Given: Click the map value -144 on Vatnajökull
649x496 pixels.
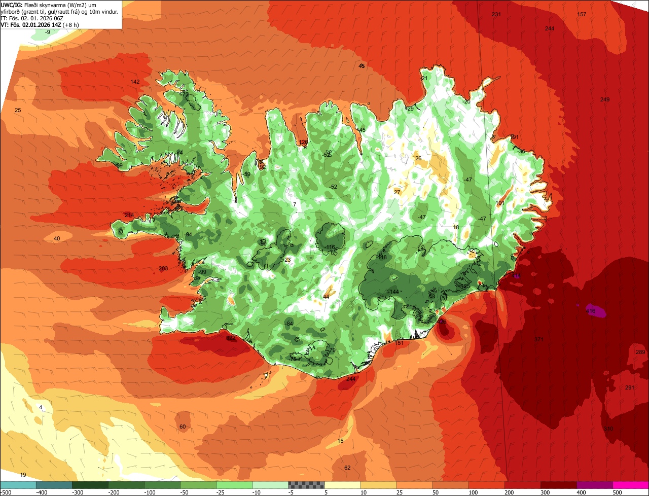Looking at the screenshot, I should pos(393,292).
